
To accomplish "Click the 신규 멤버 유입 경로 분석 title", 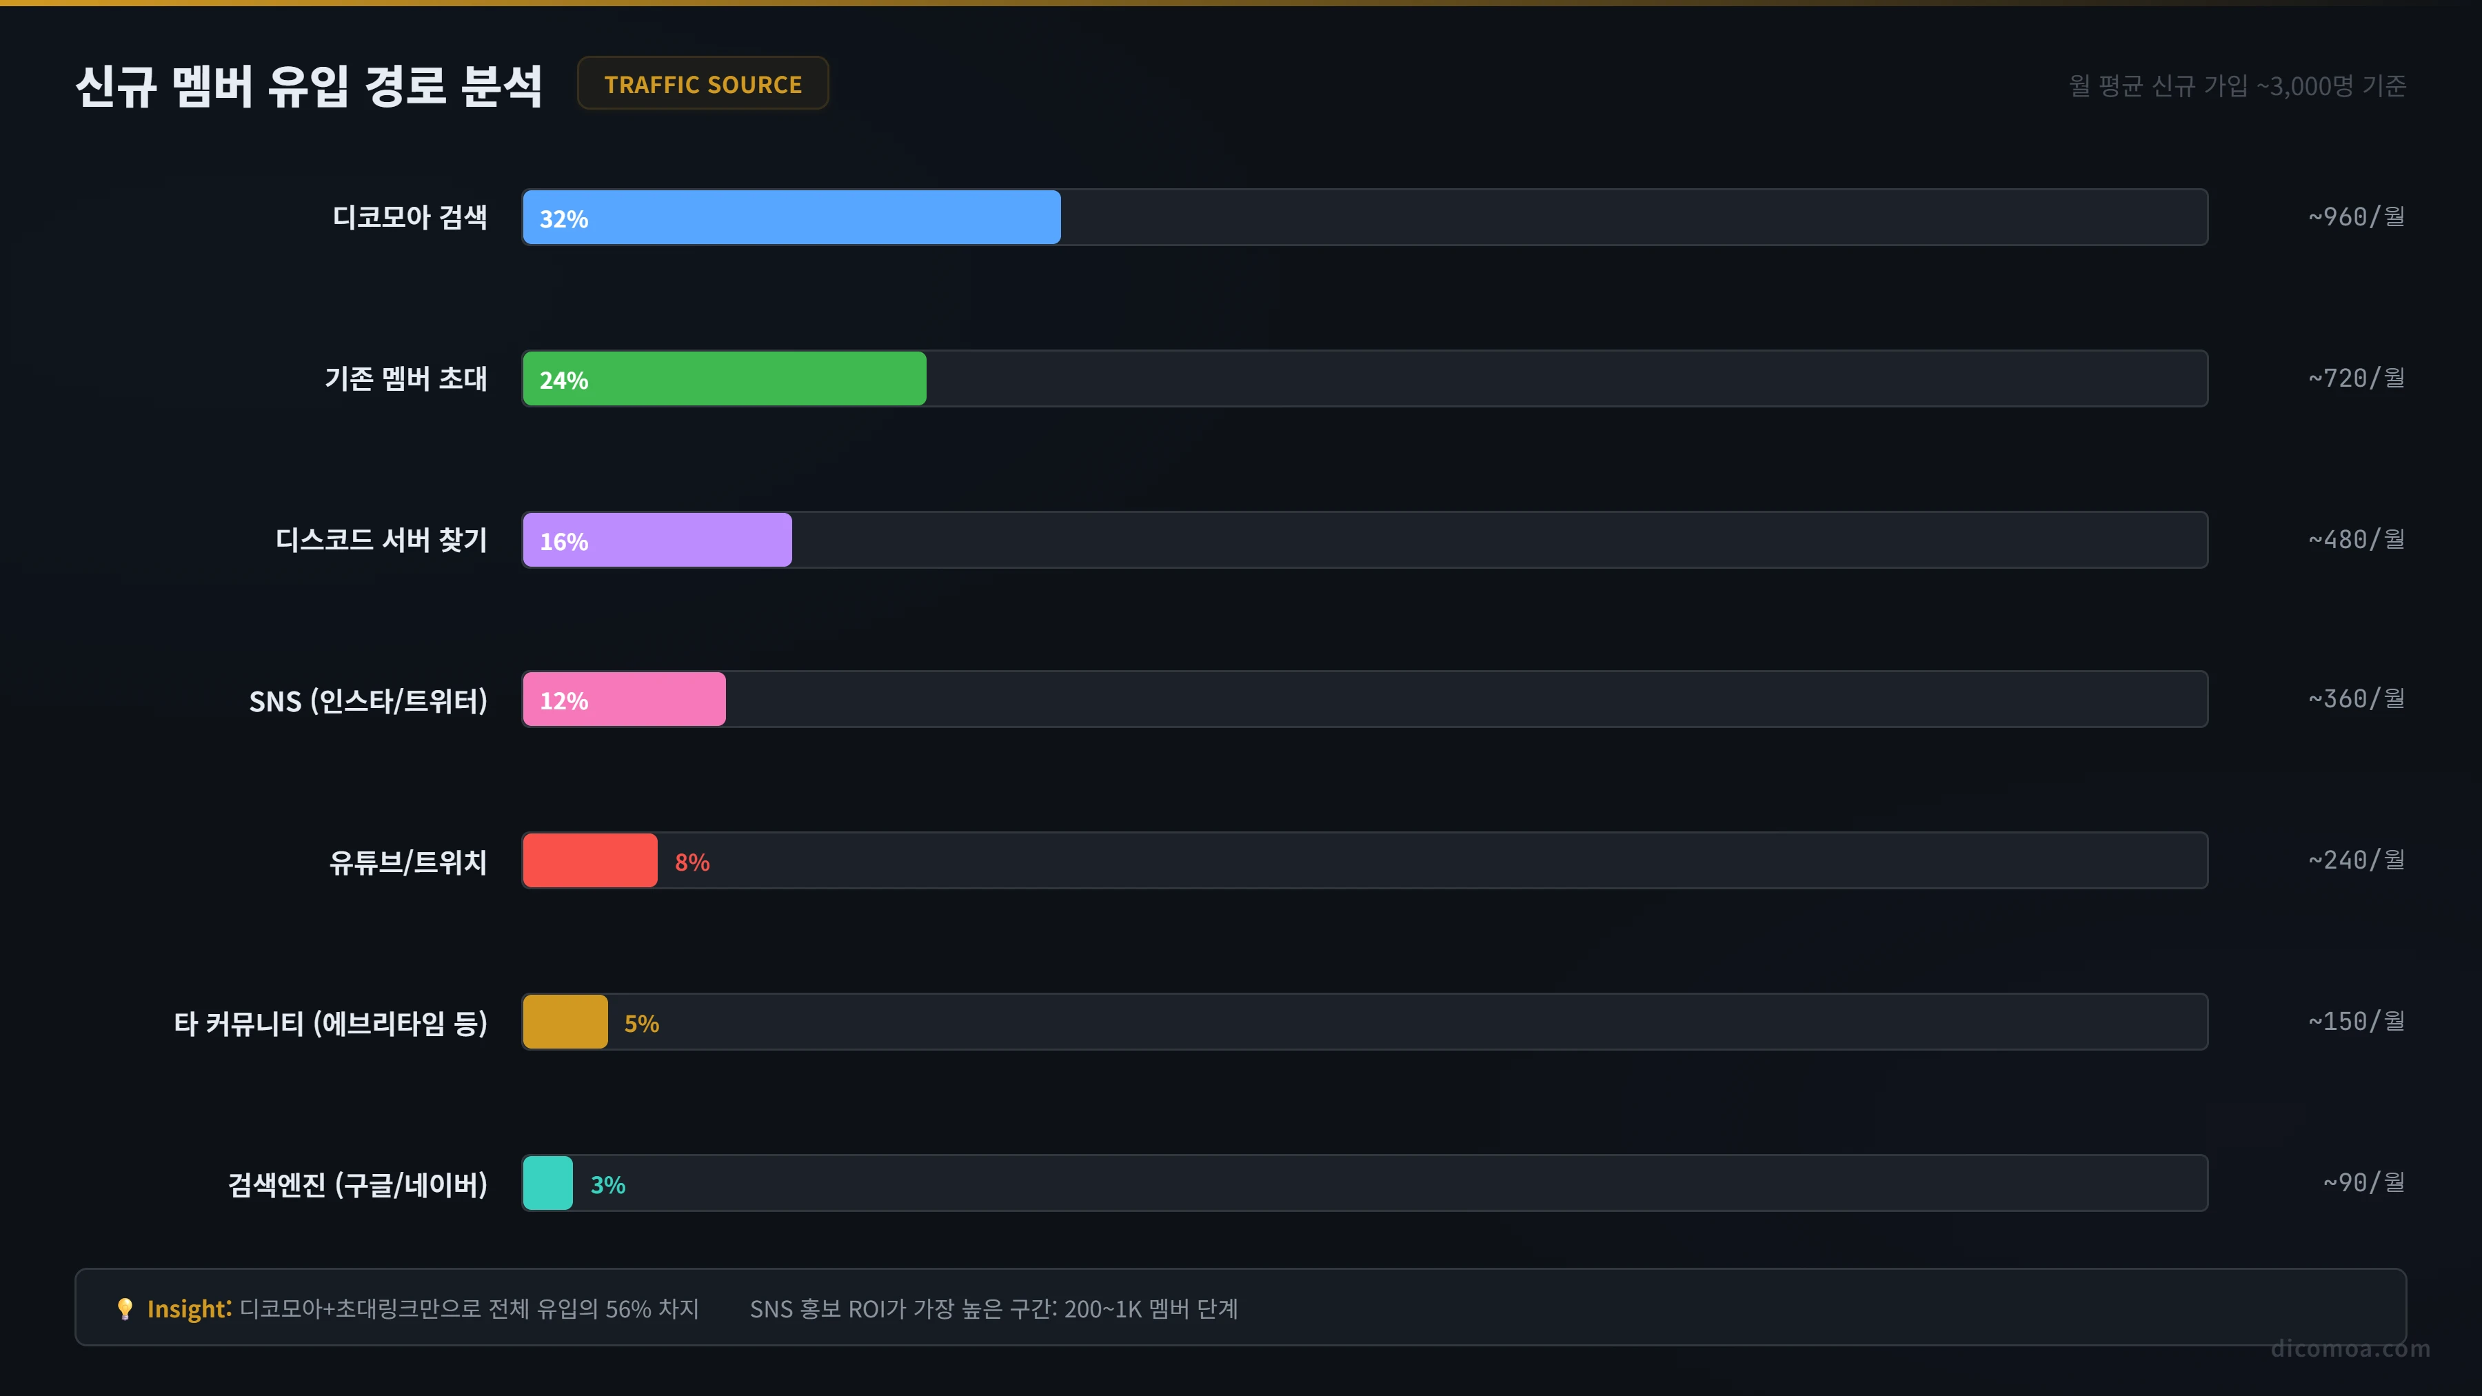I will coord(308,85).
